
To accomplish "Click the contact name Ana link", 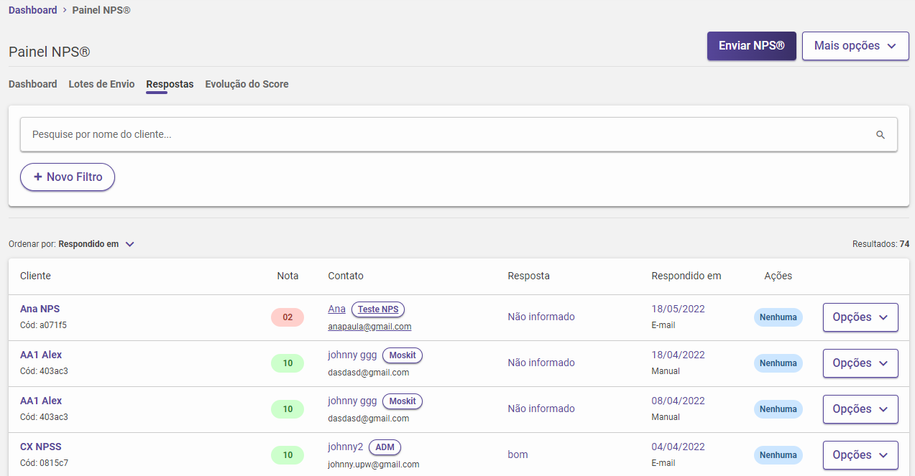I will point(336,309).
